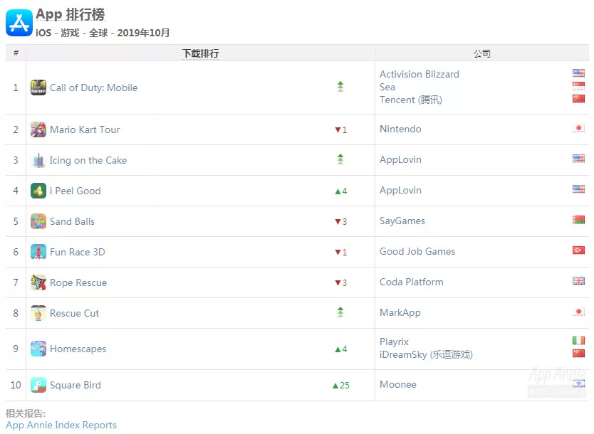The width and height of the screenshot is (594, 434).
Task: Click the 公司 column header
Action: point(481,53)
